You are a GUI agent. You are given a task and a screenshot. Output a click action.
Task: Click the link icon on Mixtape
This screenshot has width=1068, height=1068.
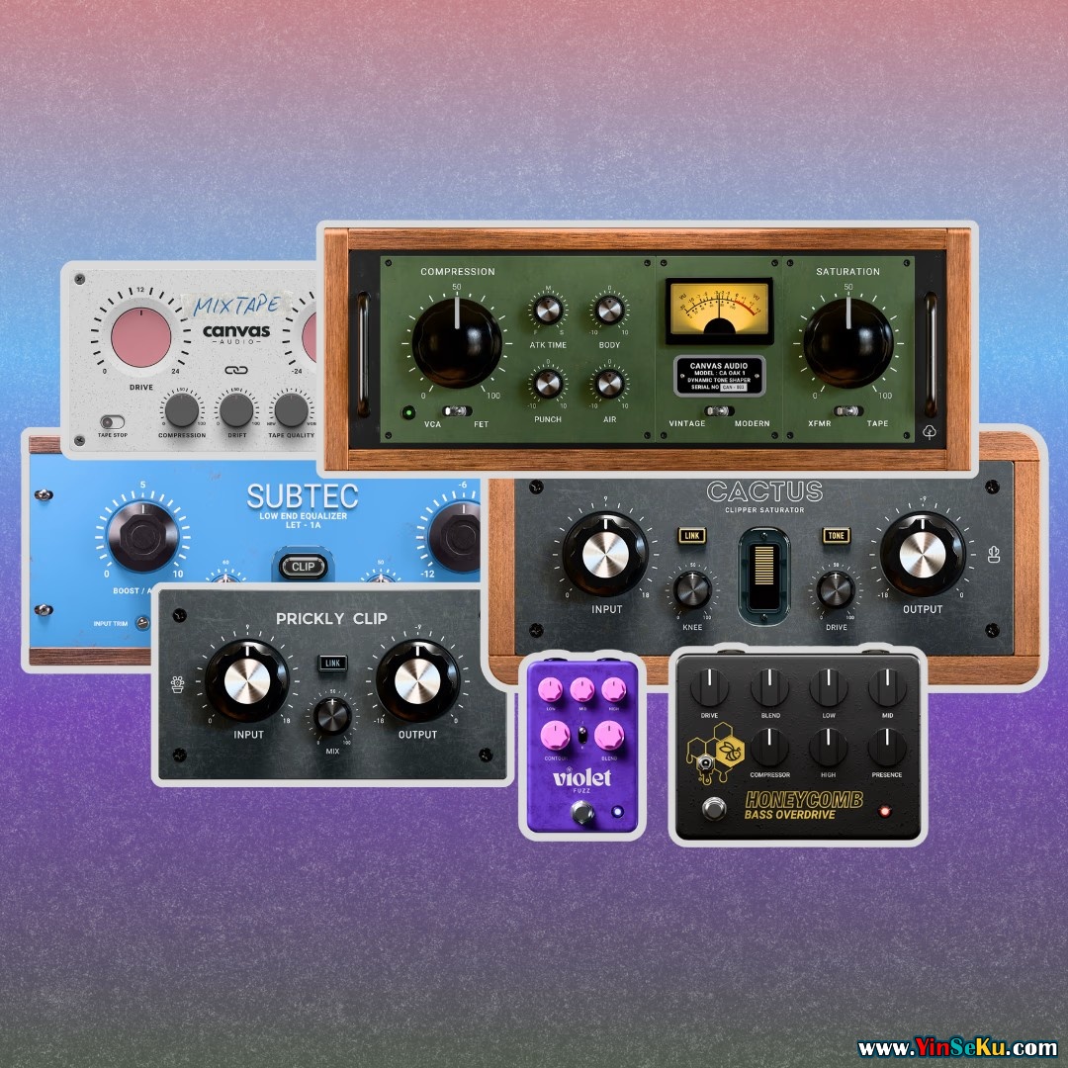click(235, 370)
